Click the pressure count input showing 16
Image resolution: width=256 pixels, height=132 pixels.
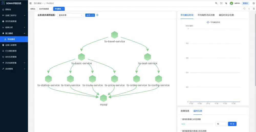[221, 124]
